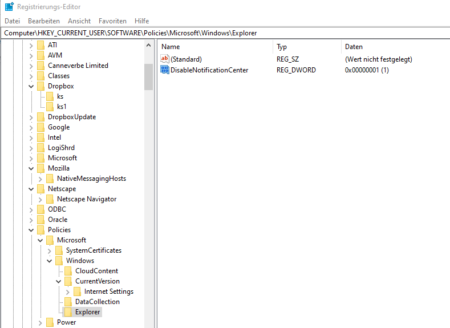The height and width of the screenshot is (328, 450).
Task: Click the Daten column header
Action: (x=396, y=47)
